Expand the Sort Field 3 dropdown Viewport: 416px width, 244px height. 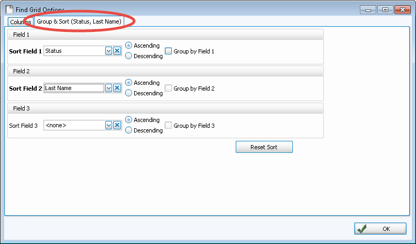coord(109,125)
